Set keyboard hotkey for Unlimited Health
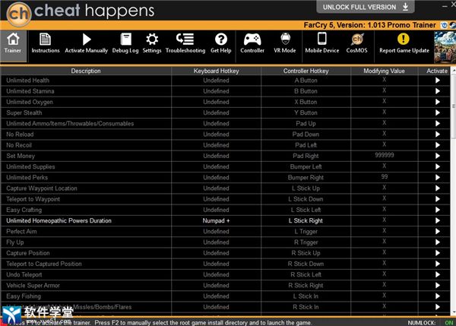The image size is (456, 326). 216,81
